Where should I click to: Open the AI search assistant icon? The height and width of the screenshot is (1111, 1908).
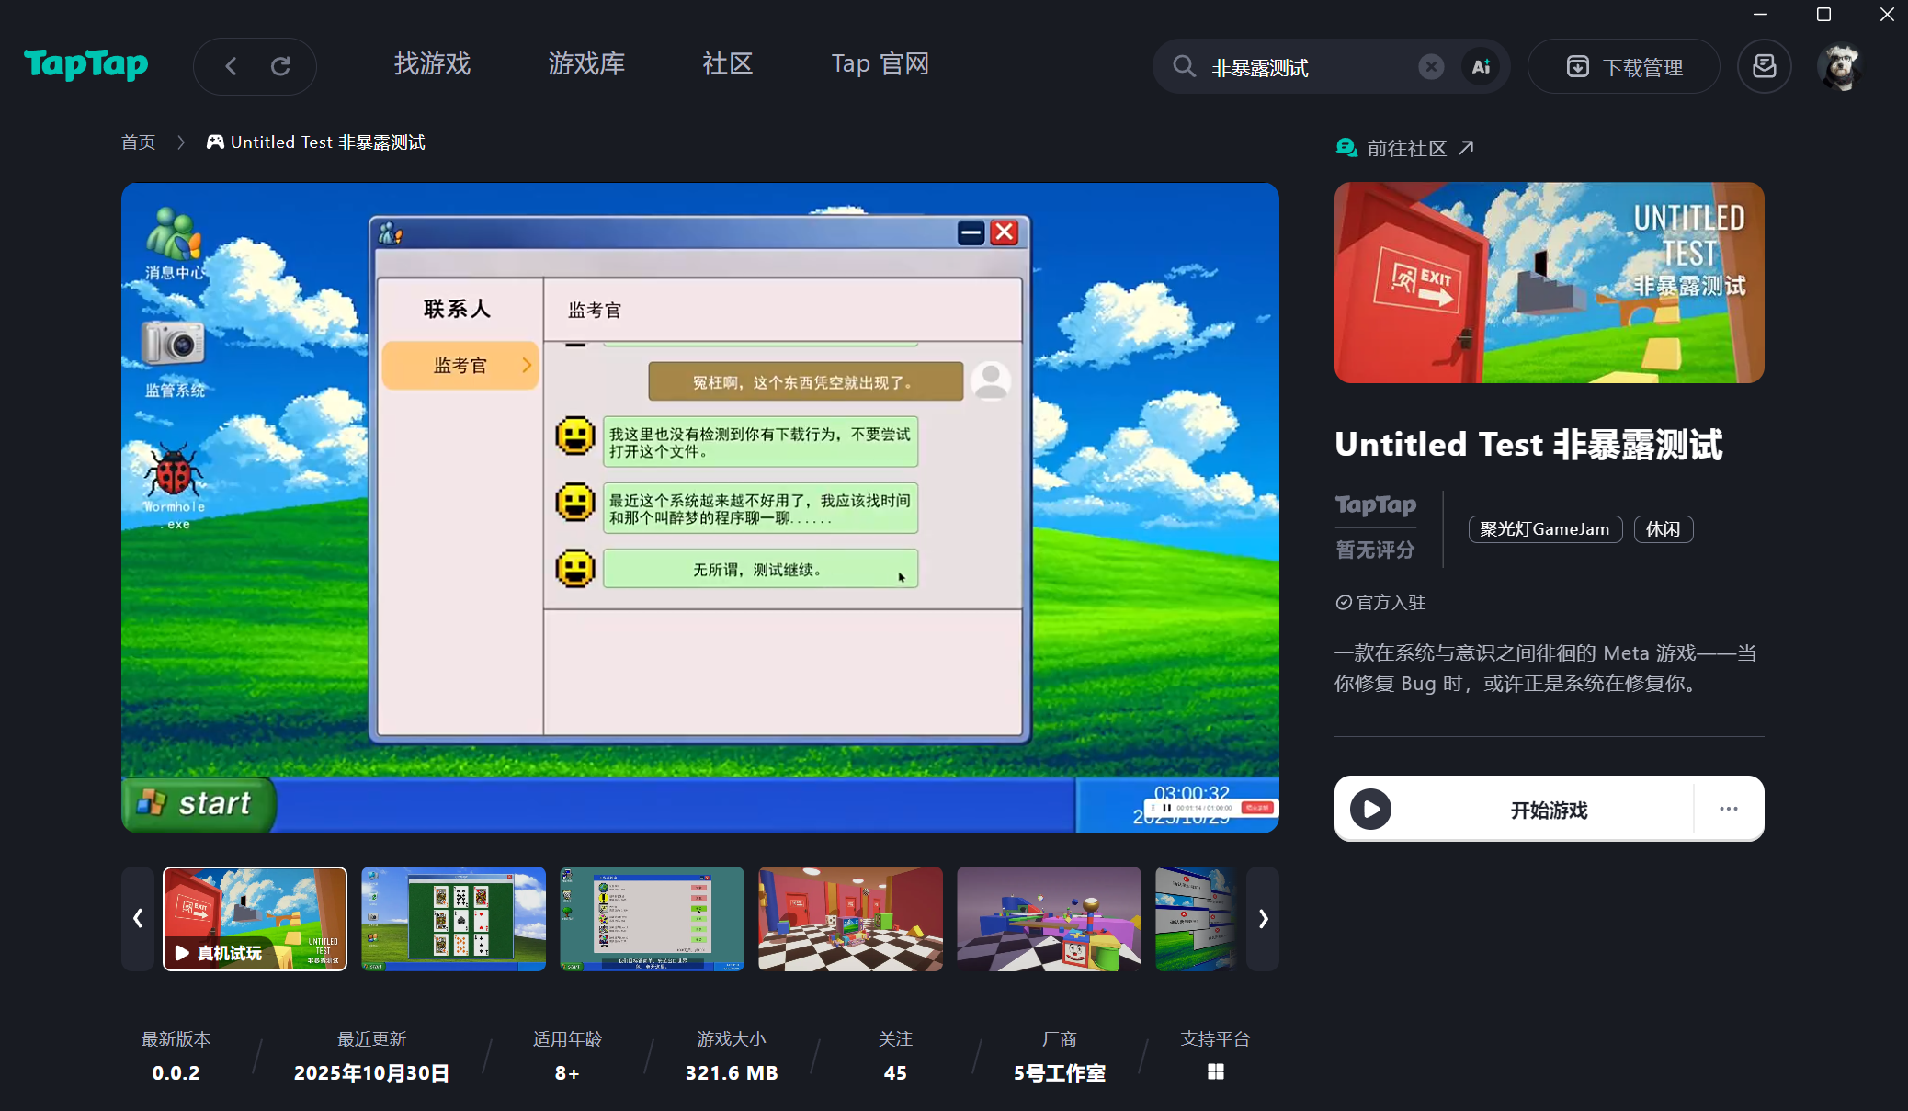pyautogui.click(x=1481, y=66)
